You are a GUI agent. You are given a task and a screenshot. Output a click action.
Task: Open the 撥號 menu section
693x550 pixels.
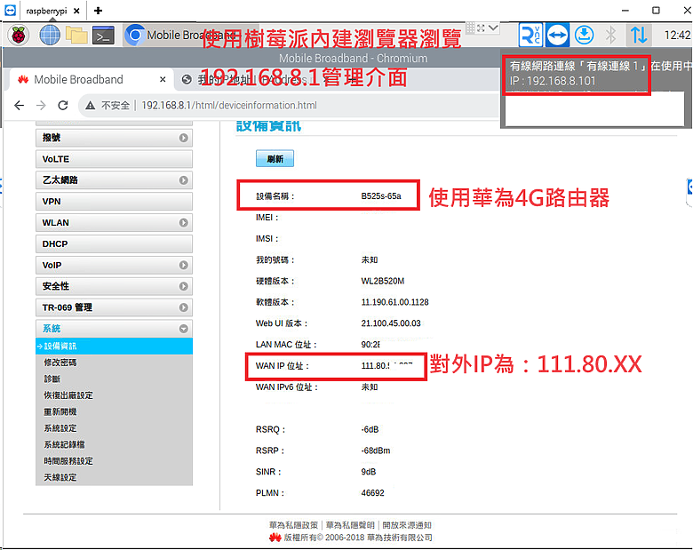coord(114,138)
